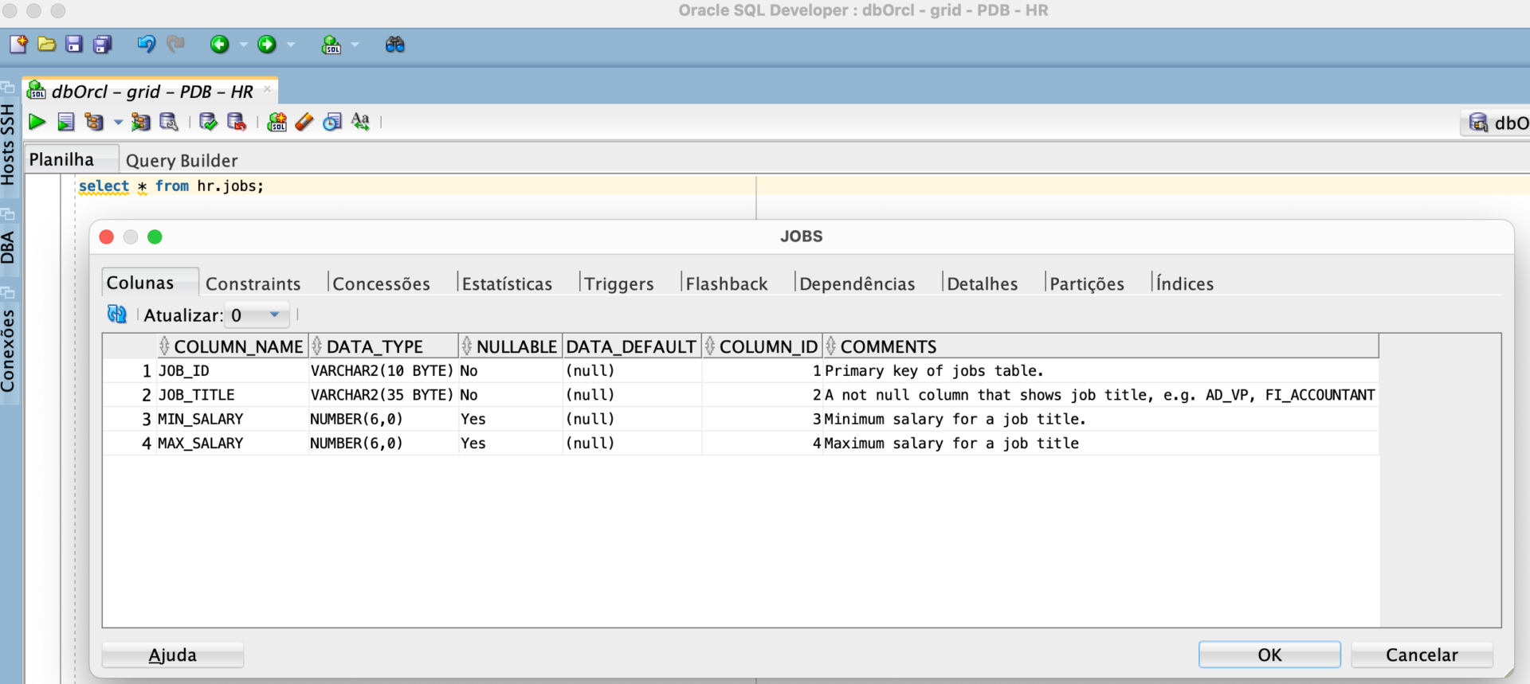The height and width of the screenshot is (684, 1530).
Task: Switch to the Query Builder tab
Action: click(182, 160)
